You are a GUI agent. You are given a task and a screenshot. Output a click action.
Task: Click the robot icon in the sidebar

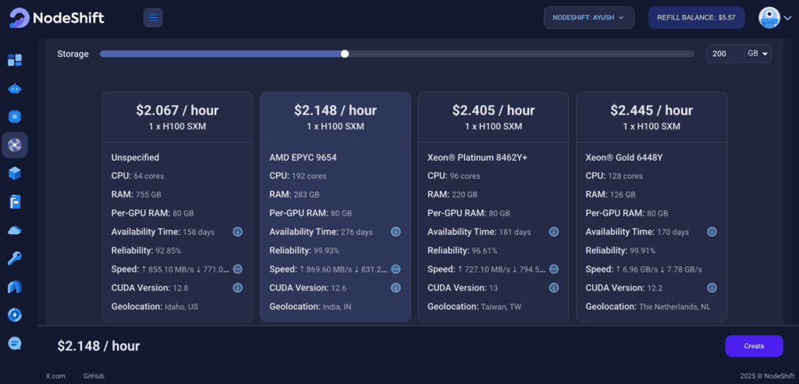pyautogui.click(x=15, y=88)
